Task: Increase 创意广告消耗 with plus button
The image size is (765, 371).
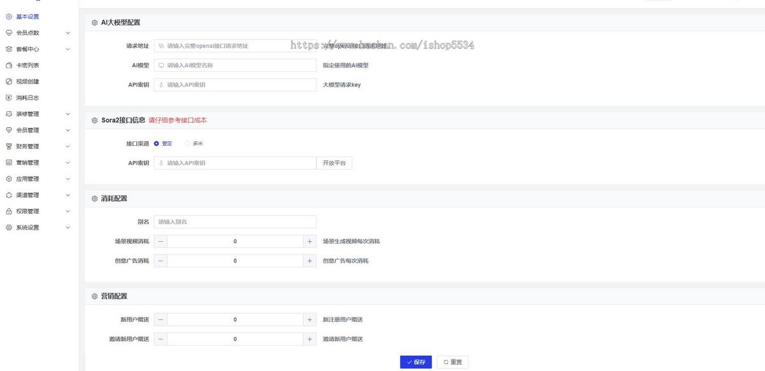Action: pyautogui.click(x=310, y=261)
